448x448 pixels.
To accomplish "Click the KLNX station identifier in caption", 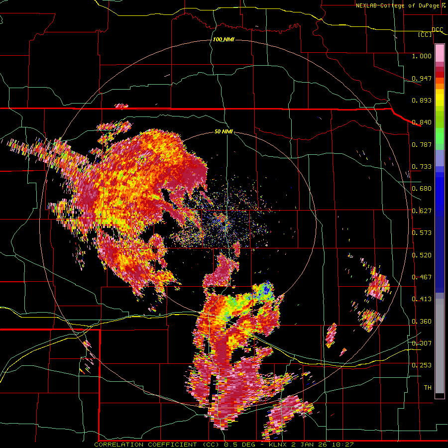I will [279, 445].
